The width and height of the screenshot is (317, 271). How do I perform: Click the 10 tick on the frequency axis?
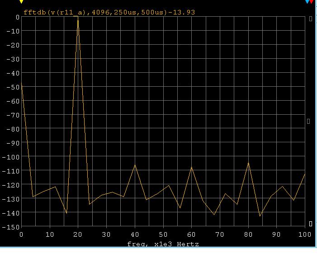[x=50, y=234]
